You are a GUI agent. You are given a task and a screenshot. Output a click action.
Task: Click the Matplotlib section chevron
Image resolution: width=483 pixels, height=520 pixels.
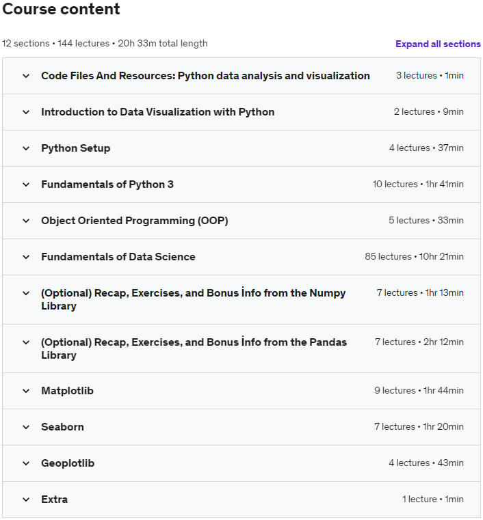[26, 391]
